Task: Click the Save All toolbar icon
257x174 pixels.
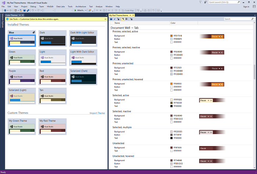Action: [28, 11]
